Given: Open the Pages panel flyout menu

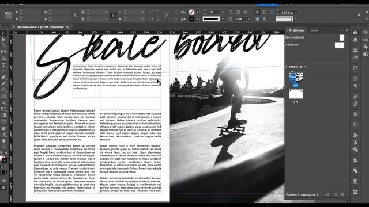Looking at the screenshot, I should [347, 30].
